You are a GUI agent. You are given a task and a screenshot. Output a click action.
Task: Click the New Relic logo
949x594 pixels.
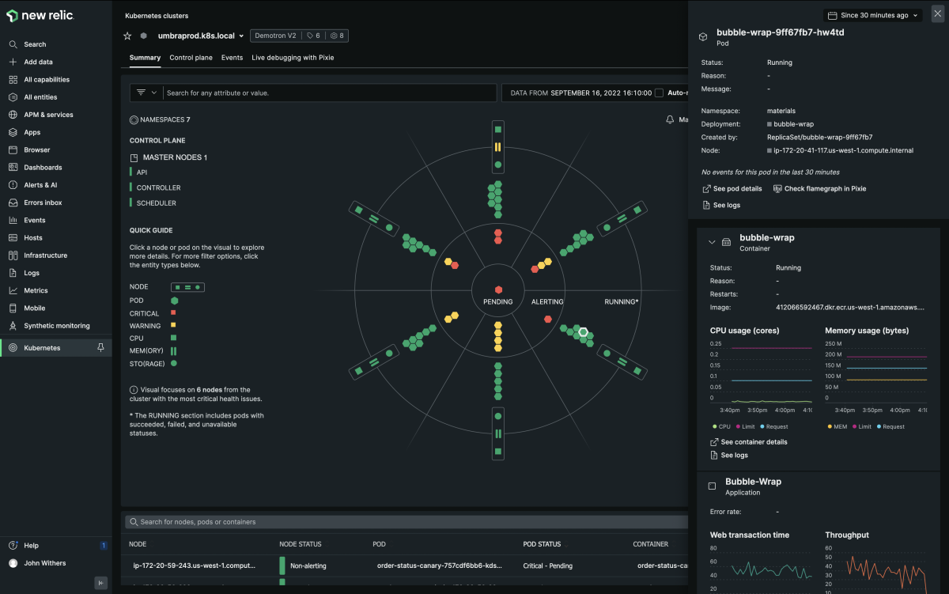click(x=40, y=15)
